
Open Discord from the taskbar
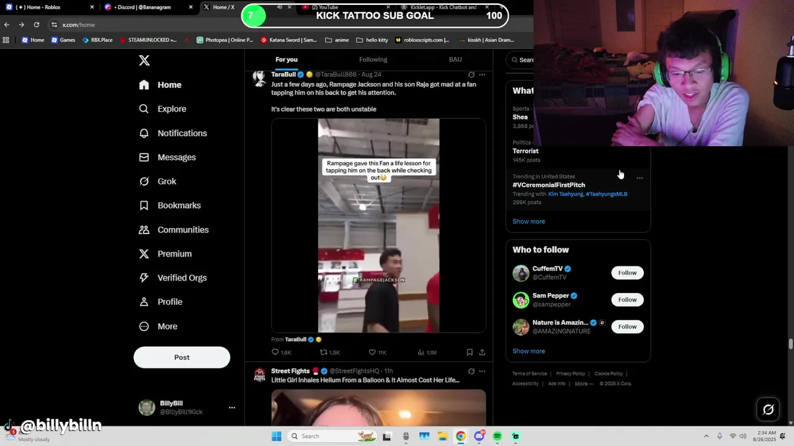click(479, 436)
